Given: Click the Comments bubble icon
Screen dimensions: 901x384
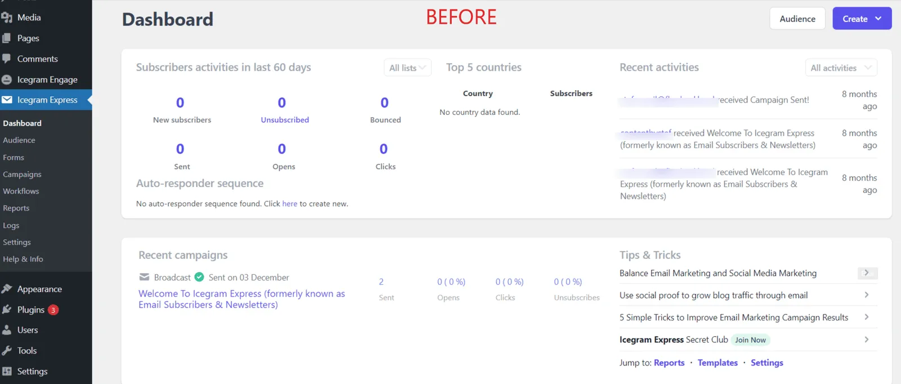Looking at the screenshot, I should click(7, 59).
